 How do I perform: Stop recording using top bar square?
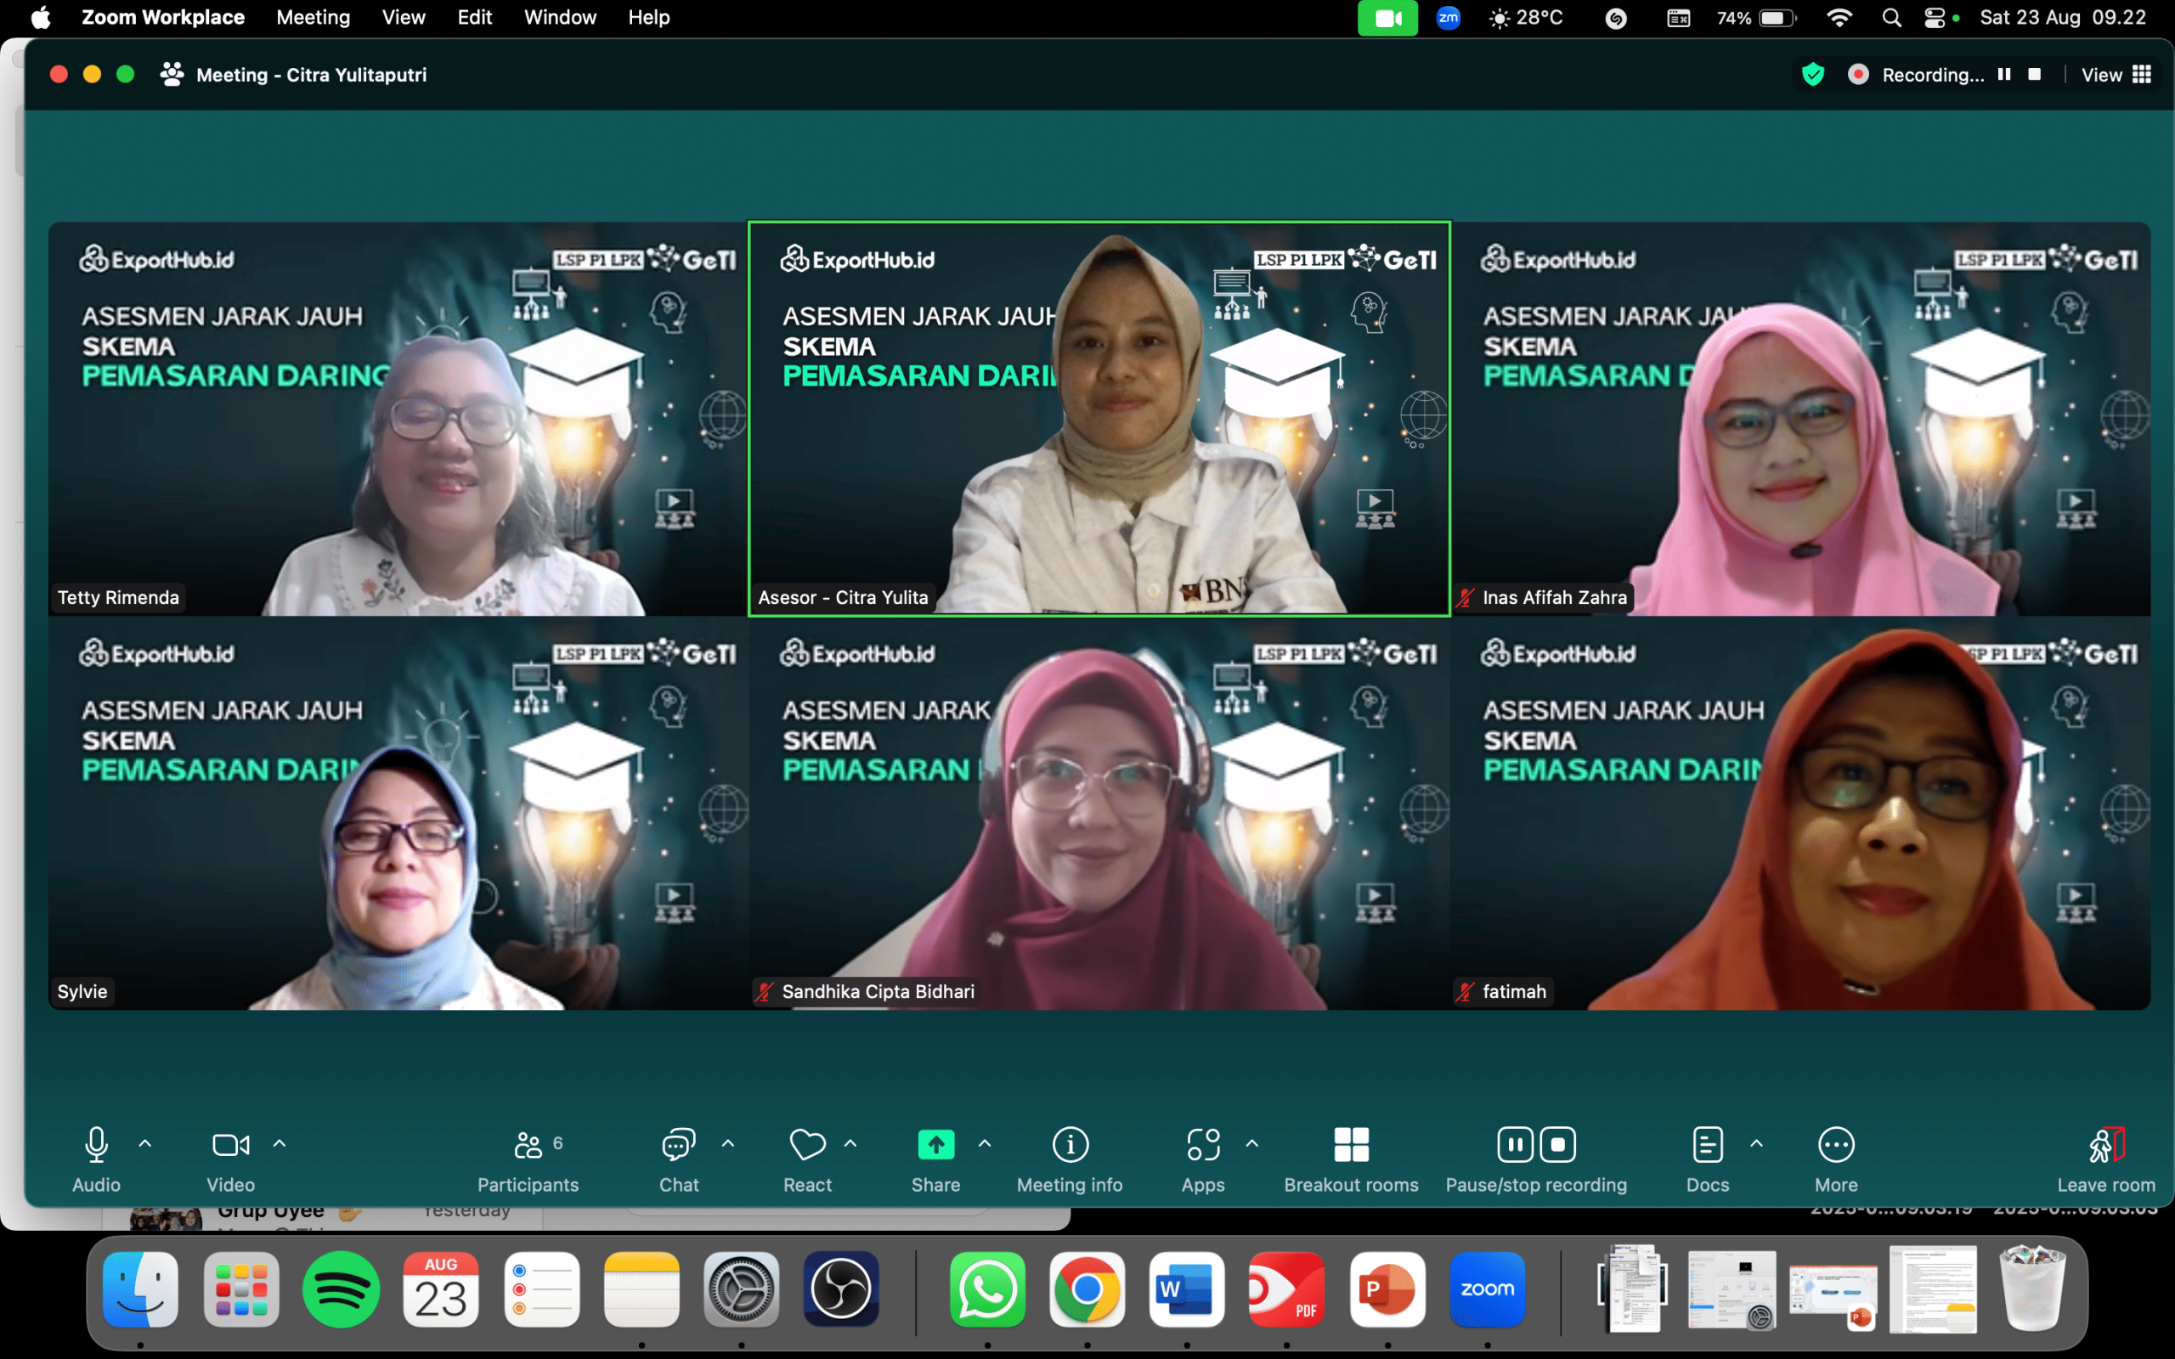2035,75
